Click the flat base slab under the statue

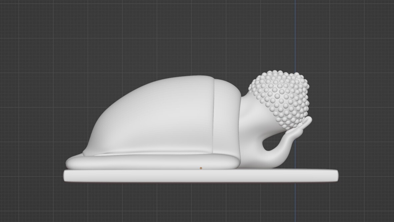[x=201, y=176]
